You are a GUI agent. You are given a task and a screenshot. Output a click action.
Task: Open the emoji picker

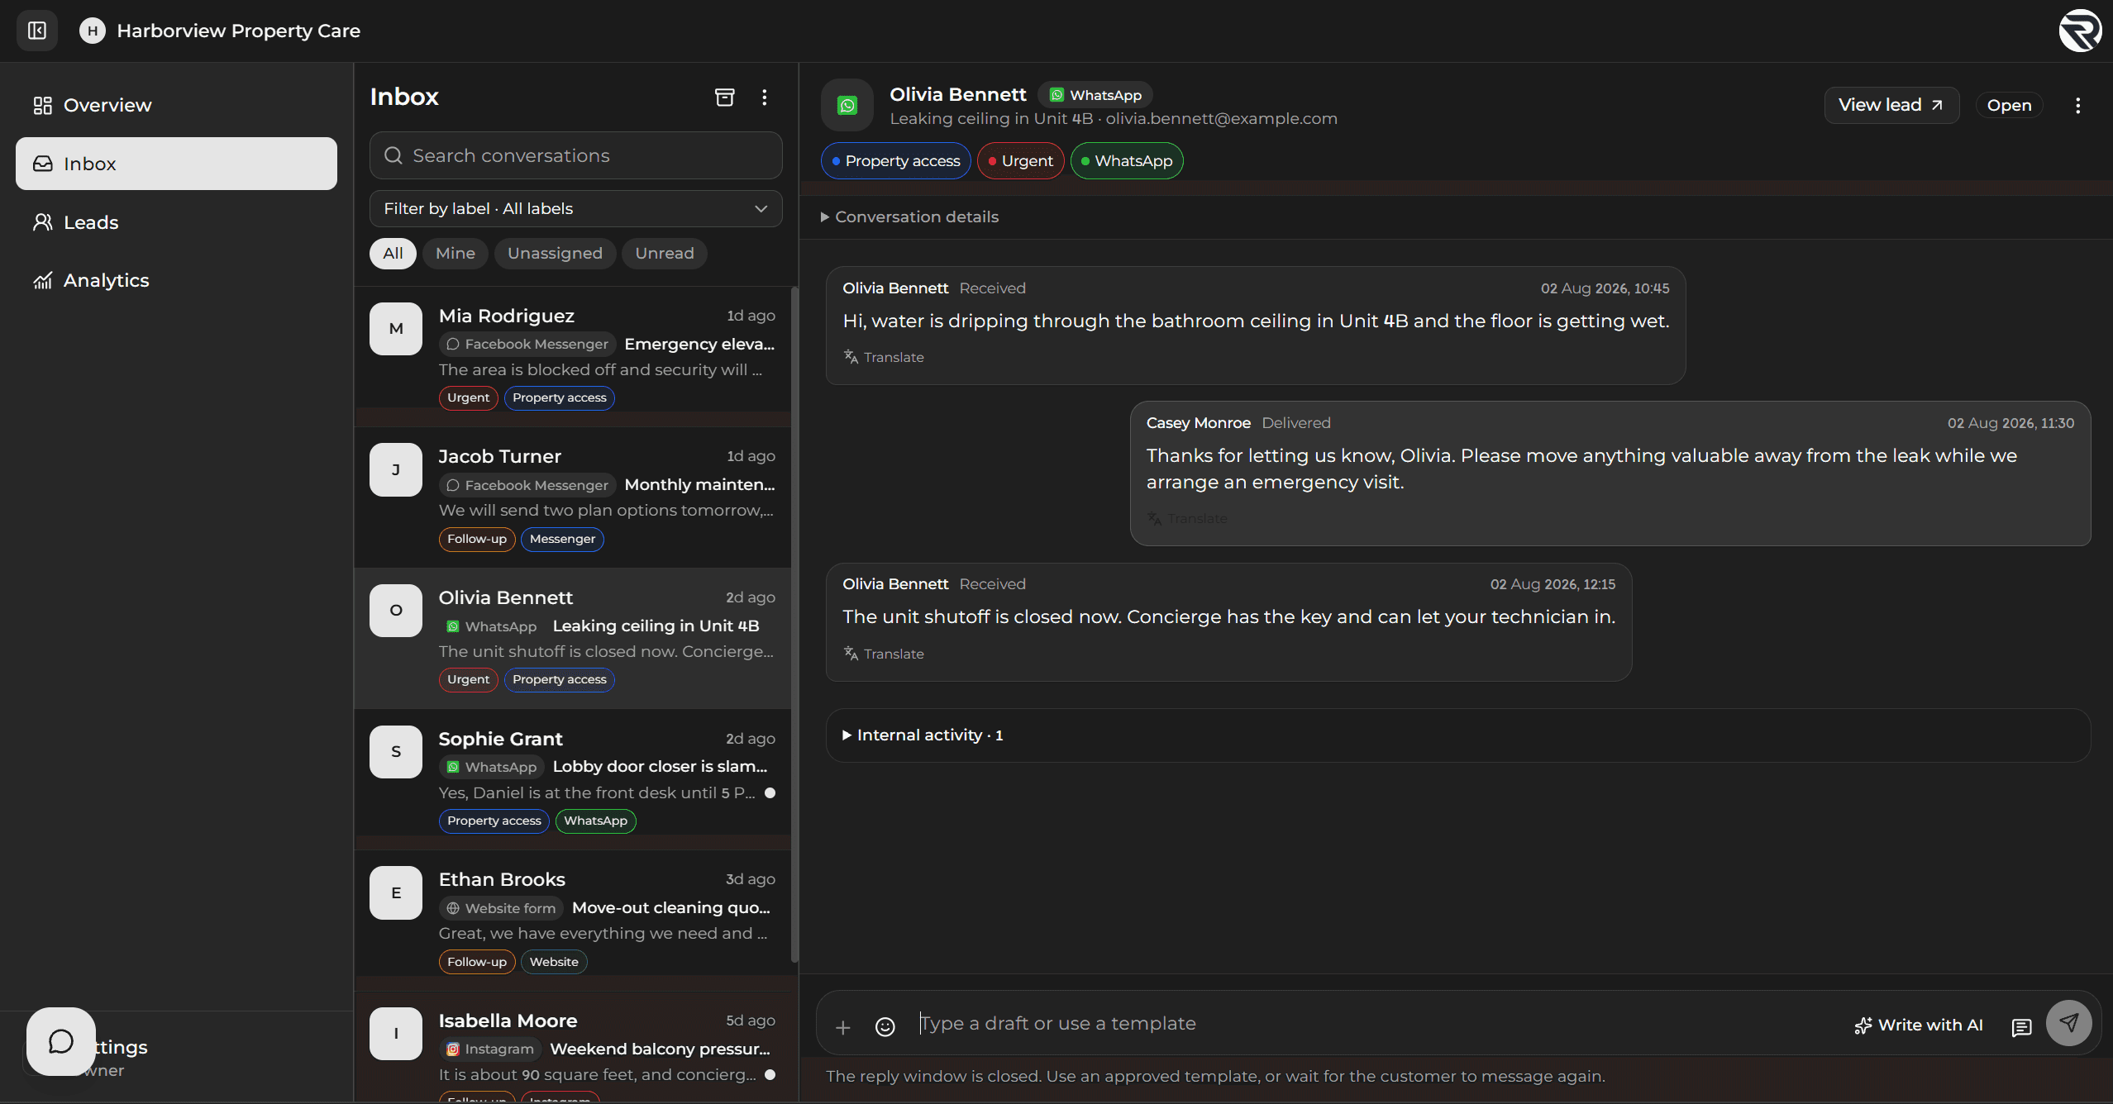click(885, 1027)
